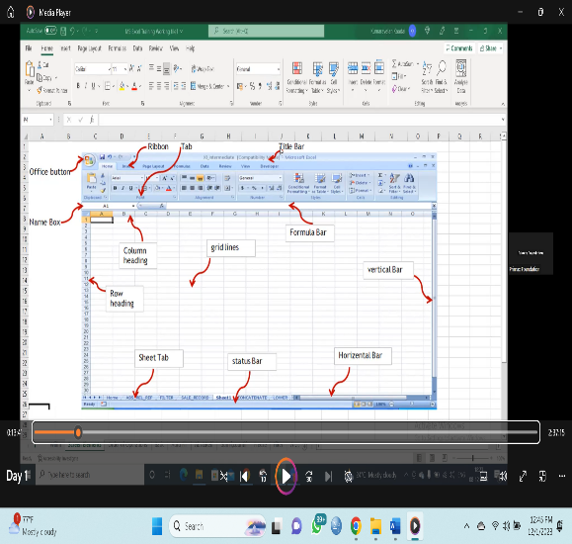Image resolution: width=572 pixels, height=544 pixels.
Task: Show hidden system tray icons
Action: pos(466,526)
